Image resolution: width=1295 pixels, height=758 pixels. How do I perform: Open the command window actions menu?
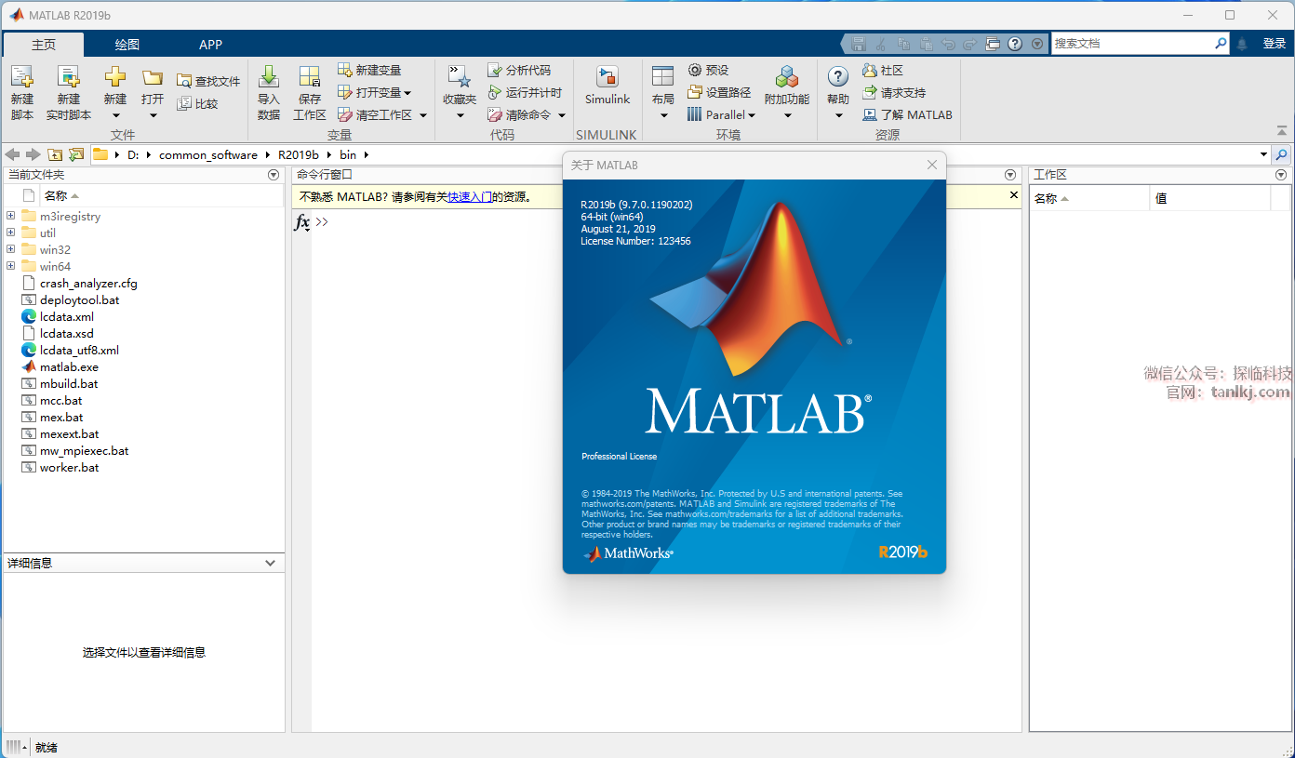[1010, 175]
